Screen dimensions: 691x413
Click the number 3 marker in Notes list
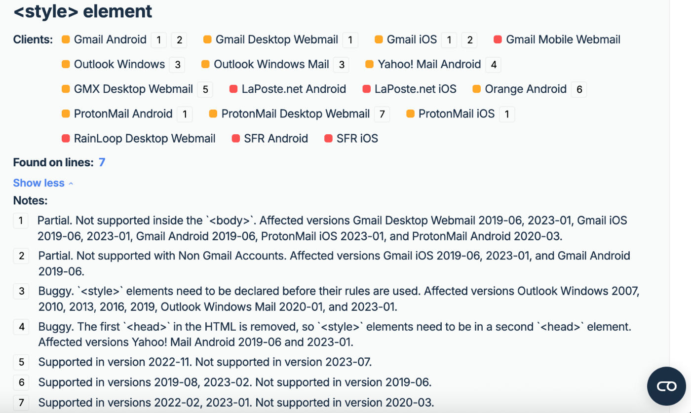tap(21, 291)
